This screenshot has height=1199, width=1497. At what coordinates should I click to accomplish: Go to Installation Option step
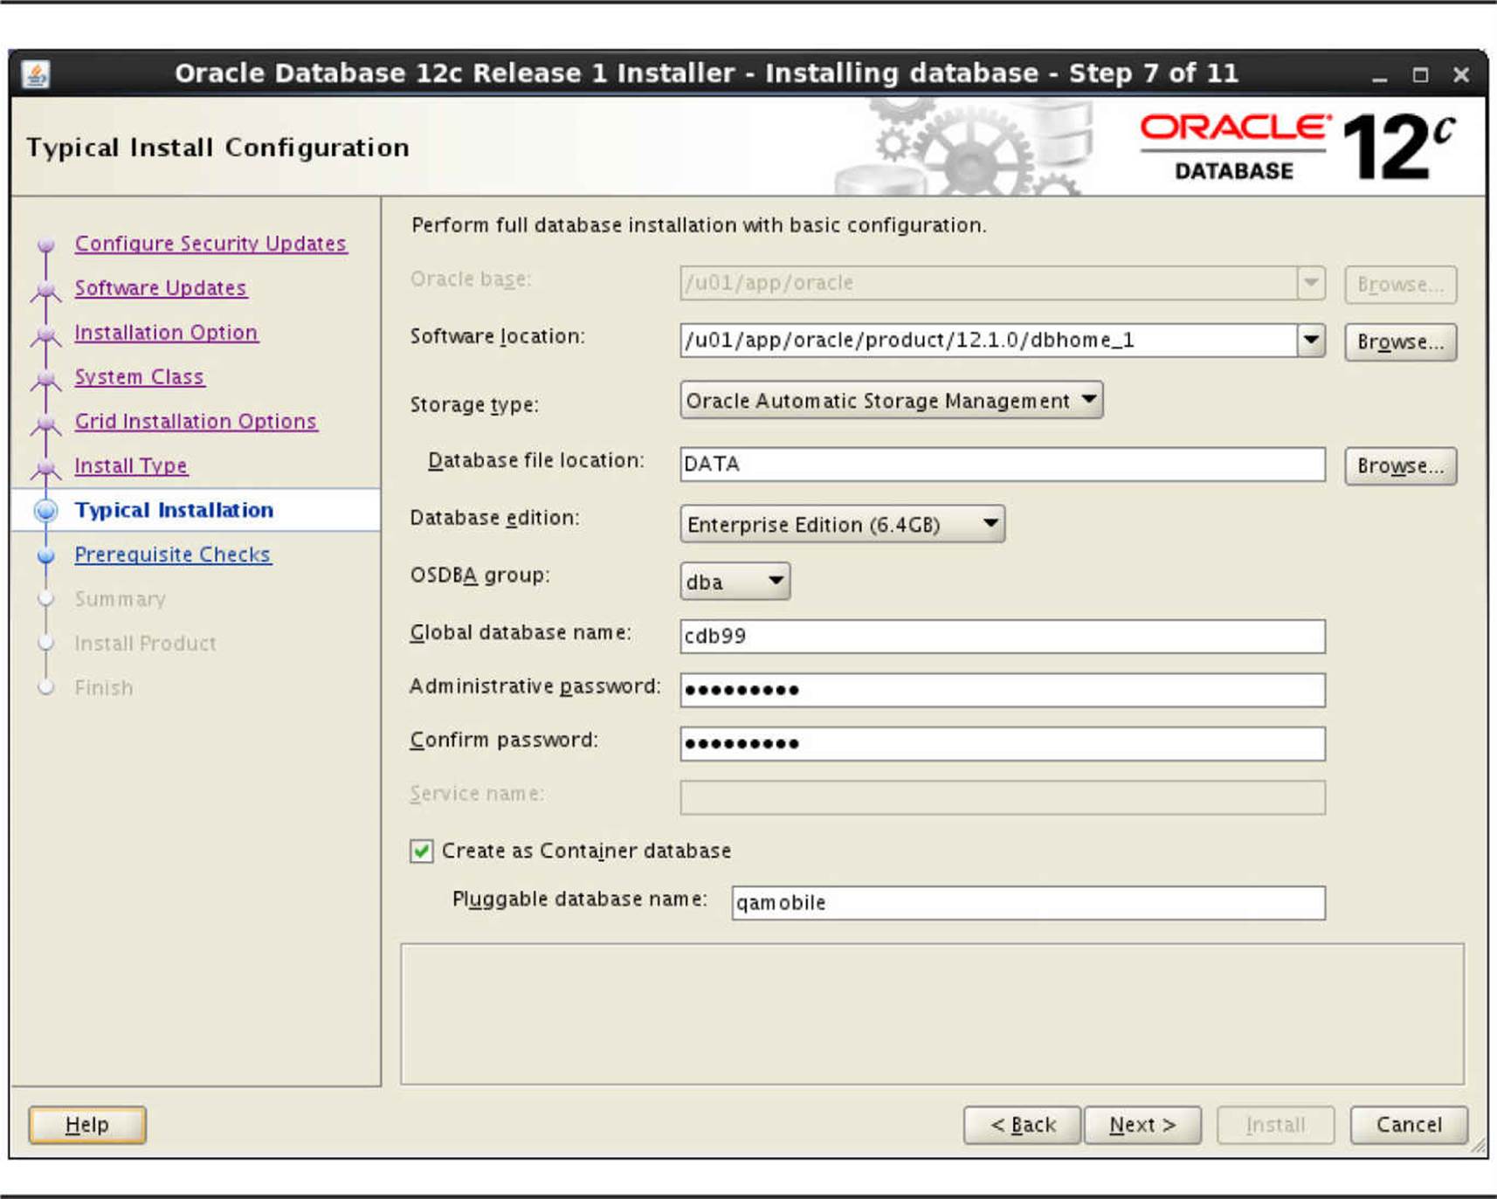click(x=166, y=333)
